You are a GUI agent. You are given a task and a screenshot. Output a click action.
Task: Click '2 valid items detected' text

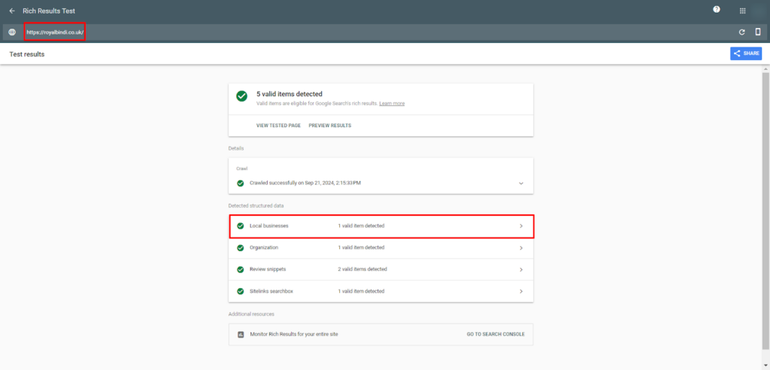362,269
